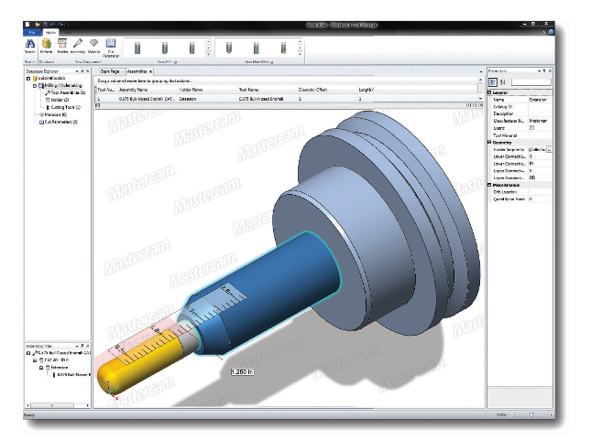591x440 pixels.
Task: Select Holder (2) in Database Explorer
Action: [x=60, y=100]
